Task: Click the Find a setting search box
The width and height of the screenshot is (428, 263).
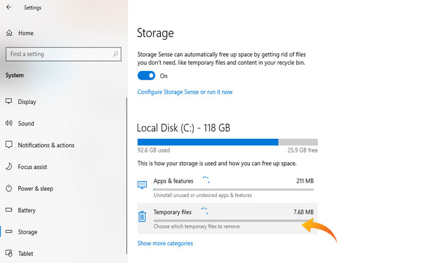Action: point(58,54)
